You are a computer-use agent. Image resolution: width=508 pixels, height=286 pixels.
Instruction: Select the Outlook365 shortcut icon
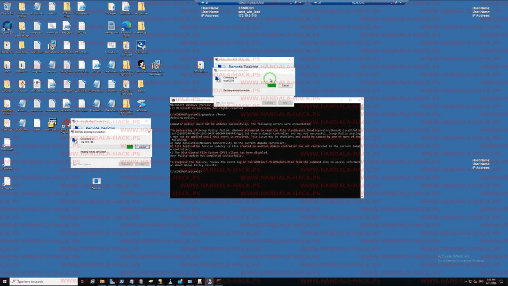click(7, 144)
